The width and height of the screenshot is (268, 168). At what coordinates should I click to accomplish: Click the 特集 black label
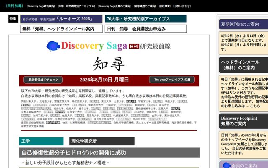pos(13,18)
